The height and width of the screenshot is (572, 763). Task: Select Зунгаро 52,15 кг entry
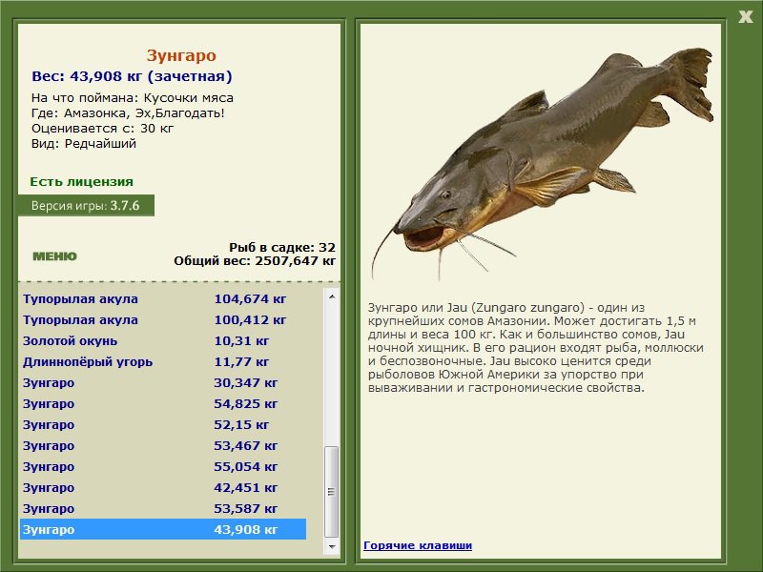click(162, 425)
